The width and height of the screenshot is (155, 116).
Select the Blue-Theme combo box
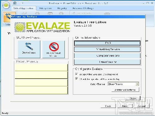click(x=123, y=84)
